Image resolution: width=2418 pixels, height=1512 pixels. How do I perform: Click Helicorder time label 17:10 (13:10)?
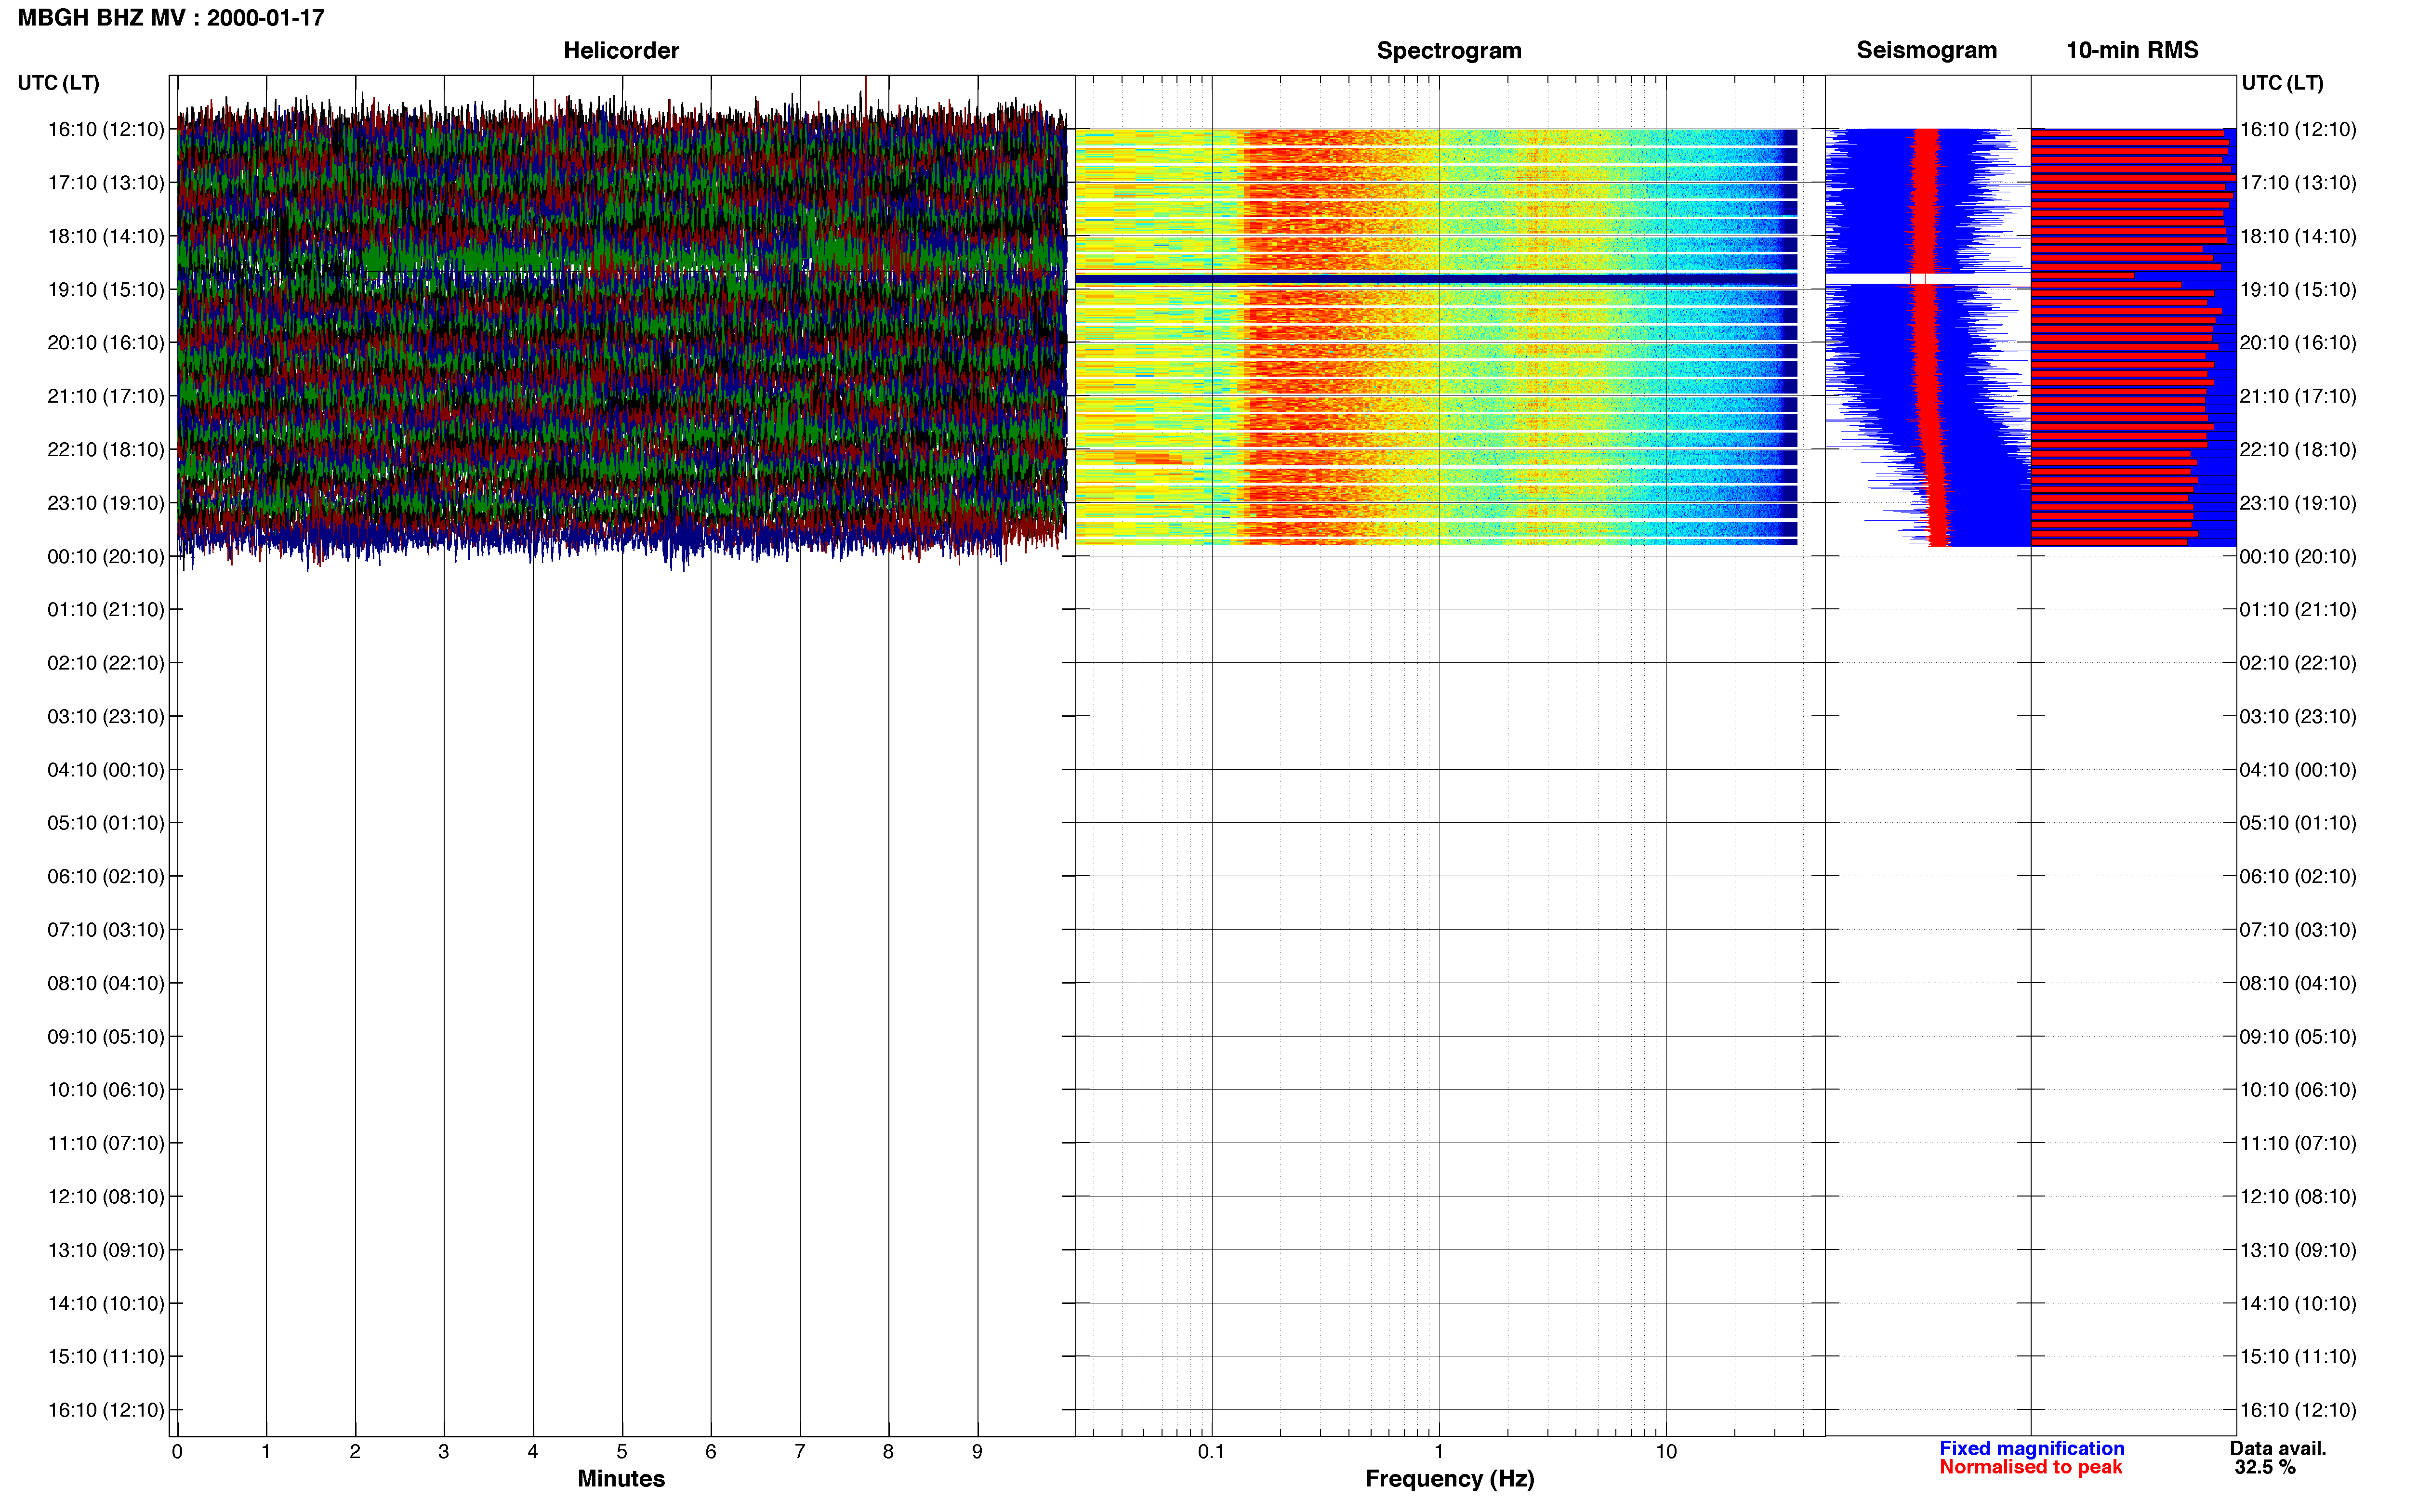(x=106, y=183)
